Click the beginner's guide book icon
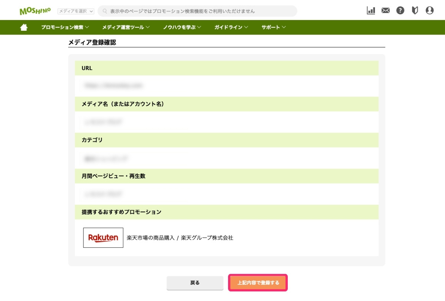 pos(414,10)
